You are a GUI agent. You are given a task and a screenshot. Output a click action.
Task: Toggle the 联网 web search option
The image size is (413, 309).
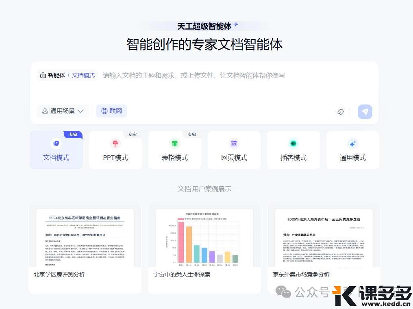click(111, 111)
